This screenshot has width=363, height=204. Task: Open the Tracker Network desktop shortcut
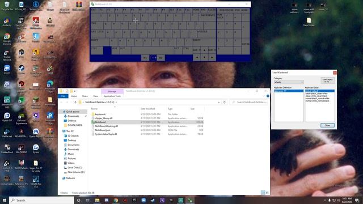(x=7, y=56)
